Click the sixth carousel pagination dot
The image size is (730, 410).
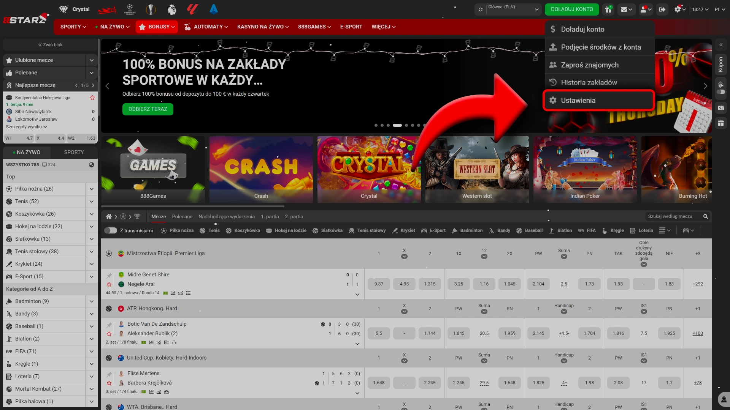[x=412, y=125]
